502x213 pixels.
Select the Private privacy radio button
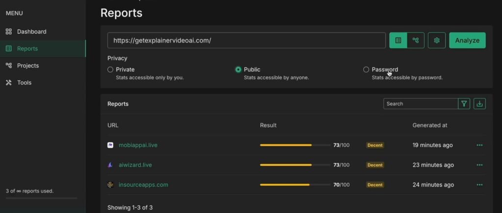click(x=110, y=70)
